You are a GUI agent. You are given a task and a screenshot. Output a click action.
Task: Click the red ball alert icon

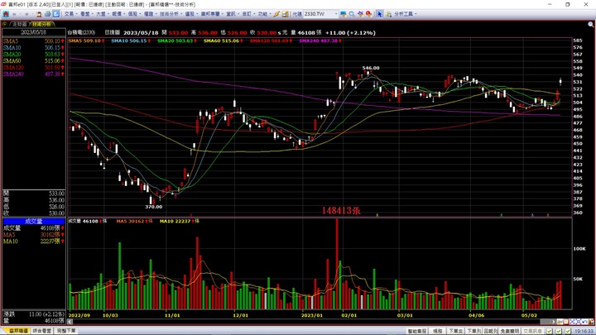point(368,14)
